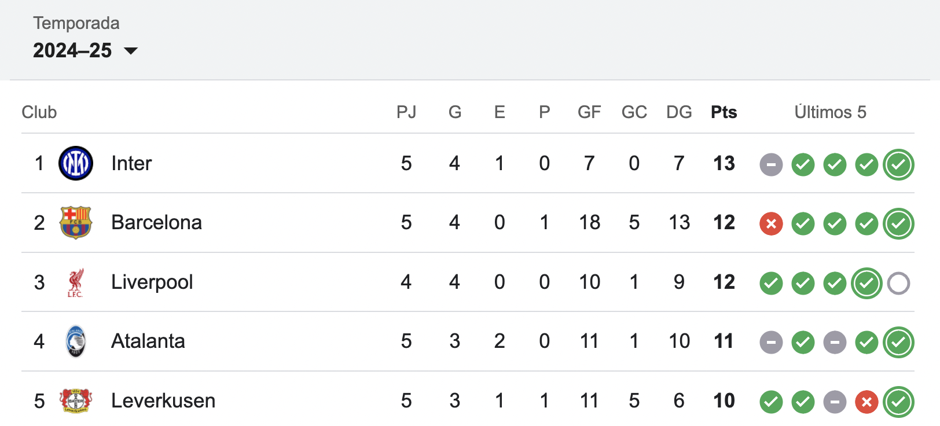The height and width of the screenshot is (426, 940).
Task: Click Leverkusen's red loss result icon
Action: (x=866, y=402)
